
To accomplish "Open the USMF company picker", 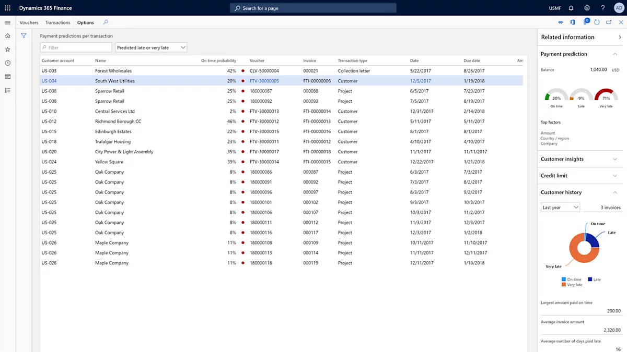I will [555, 8].
